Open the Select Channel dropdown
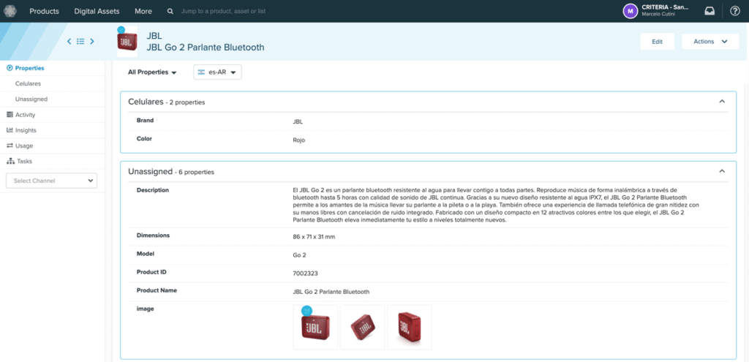The height and width of the screenshot is (362, 749). 51,181
